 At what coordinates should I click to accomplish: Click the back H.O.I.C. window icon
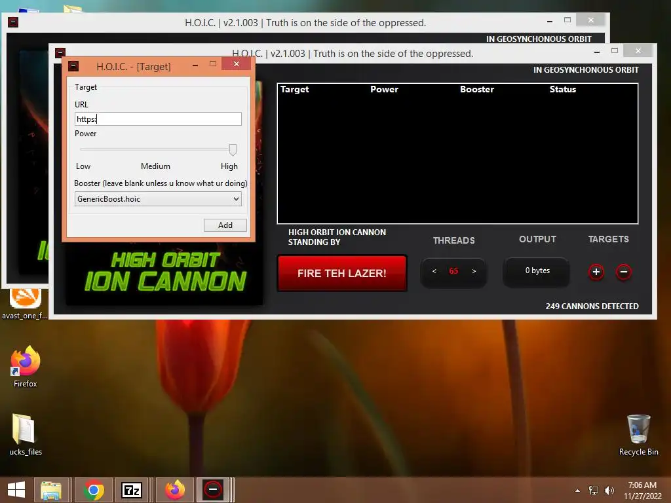point(13,22)
